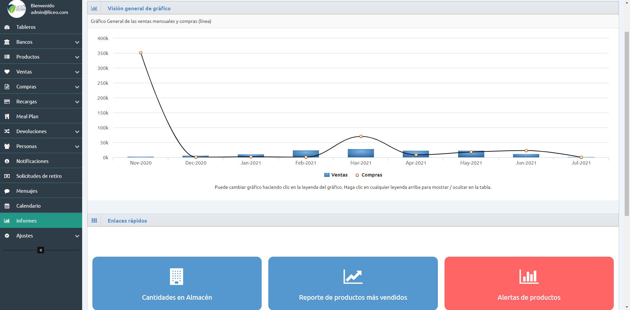Open Cantidades en Almacén quick link

pyautogui.click(x=177, y=284)
